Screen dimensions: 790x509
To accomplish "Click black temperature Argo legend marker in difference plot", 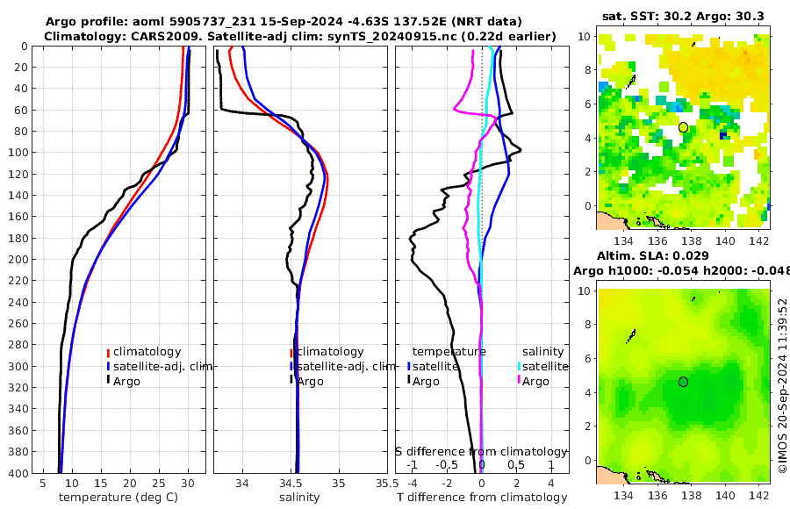I will (409, 379).
